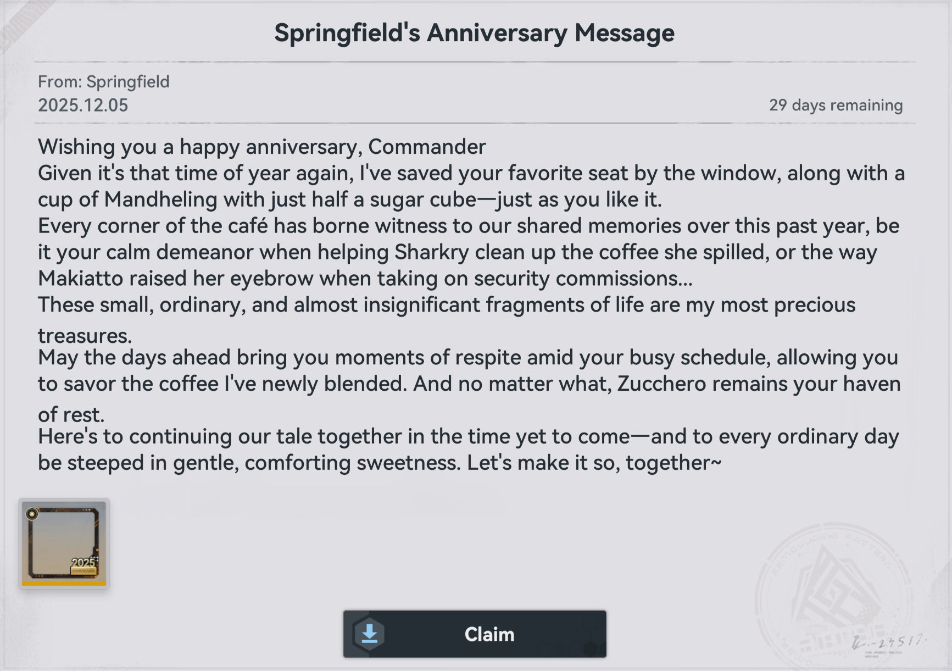
Task: Click the From: Springfield sender line
Action: pos(103,82)
